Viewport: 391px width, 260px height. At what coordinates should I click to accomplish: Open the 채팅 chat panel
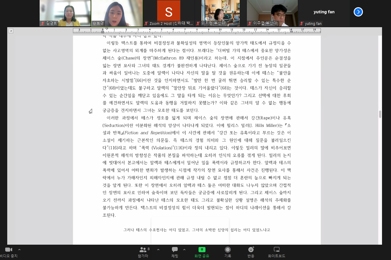(175, 252)
